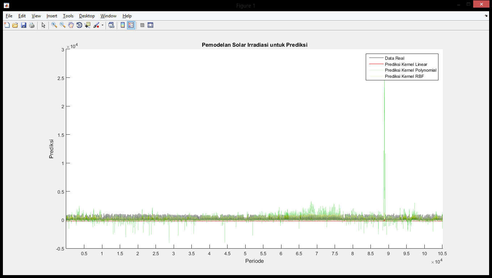
Task: Expand the Brush tool color dropdown arrow
Action: 102,25
